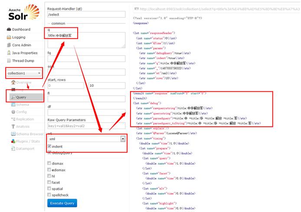The width and height of the screenshot is (301, 212).
Task: Open Overview of collection1
Action: [x=23, y=83]
